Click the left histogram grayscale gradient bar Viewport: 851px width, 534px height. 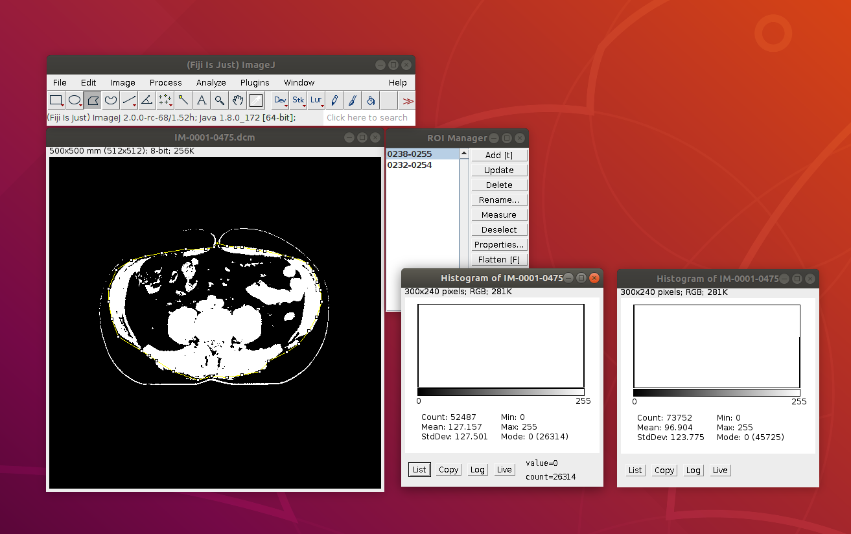tap(501, 392)
